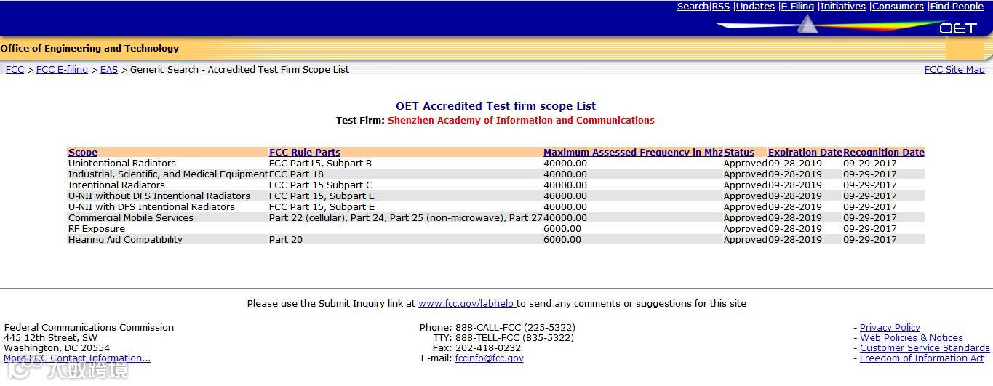Sort by Status column header
The height and width of the screenshot is (386, 993).
[x=739, y=153]
